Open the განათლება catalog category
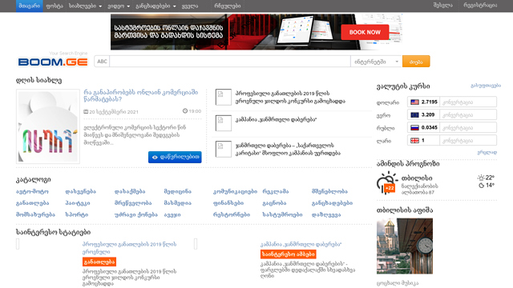Image resolution: width=513 pixels, height=288 pixels. pyautogui.click(x=32, y=203)
